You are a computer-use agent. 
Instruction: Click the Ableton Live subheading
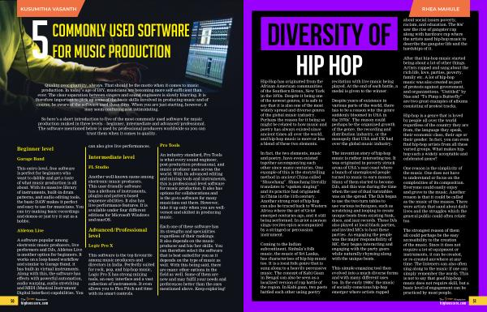coord(30,230)
